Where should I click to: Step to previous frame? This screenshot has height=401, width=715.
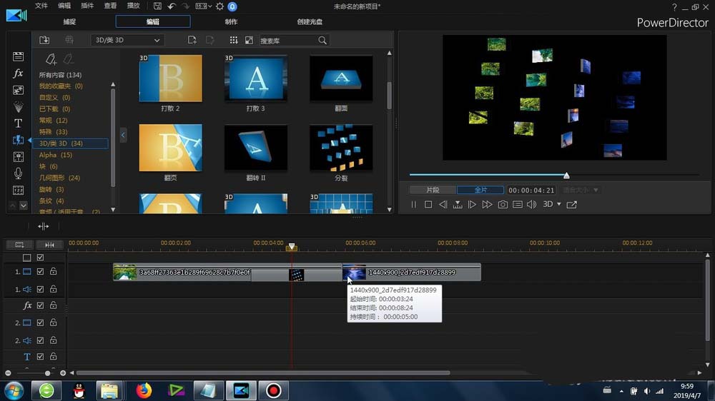[443, 204]
